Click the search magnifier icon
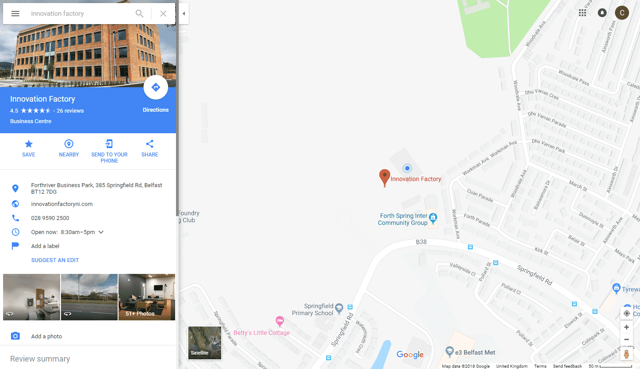 click(140, 14)
